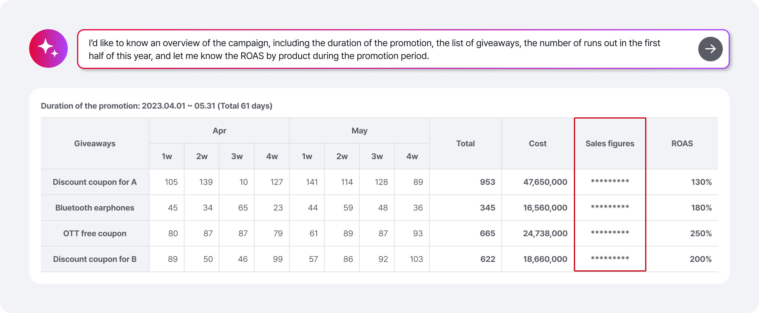Click the 250% ROAS cell
This screenshot has width=759, height=313.
(701, 233)
